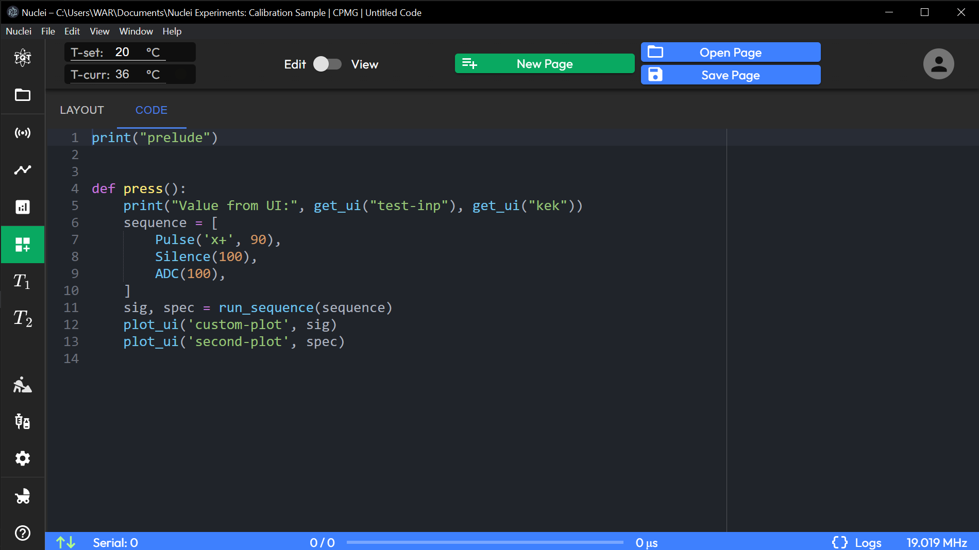Open the Help menu

pyautogui.click(x=172, y=31)
